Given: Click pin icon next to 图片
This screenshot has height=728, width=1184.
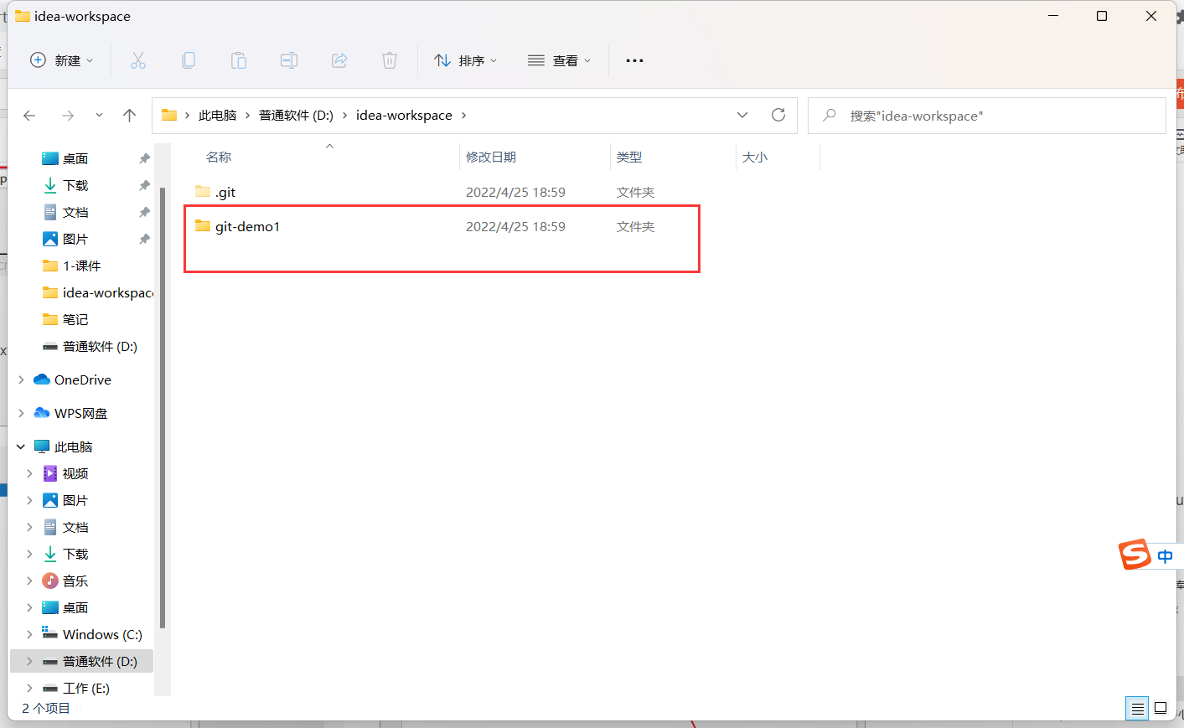Looking at the screenshot, I should [144, 239].
